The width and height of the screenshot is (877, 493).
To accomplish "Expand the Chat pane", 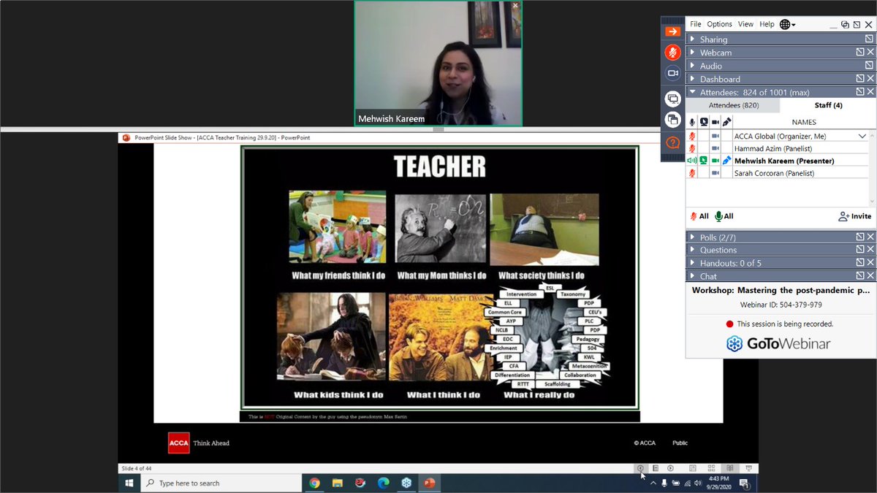I will (x=693, y=276).
